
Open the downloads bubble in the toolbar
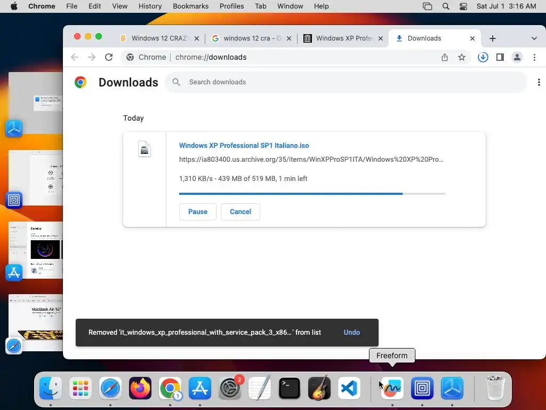(x=483, y=57)
